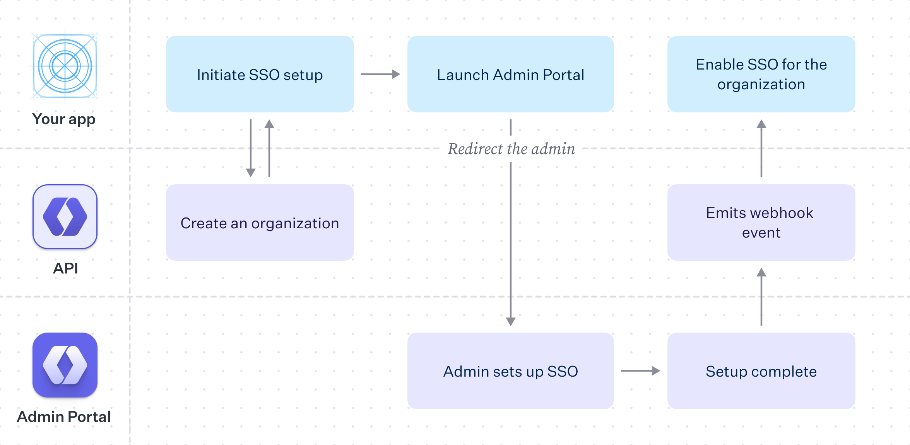Click the 'Setup complete' box
The height and width of the screenshot is (445, 910).
click(761, 371)
